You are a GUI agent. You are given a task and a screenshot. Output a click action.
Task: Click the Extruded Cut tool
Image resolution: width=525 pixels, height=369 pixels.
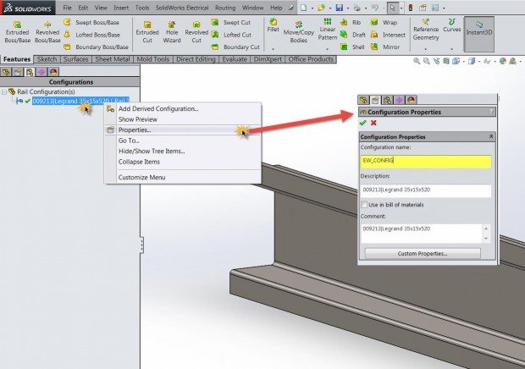[x=147, y=31]
